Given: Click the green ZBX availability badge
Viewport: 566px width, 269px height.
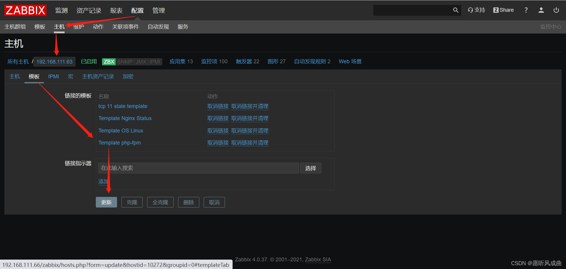Looking at the screenshot, I should (109, 62).
